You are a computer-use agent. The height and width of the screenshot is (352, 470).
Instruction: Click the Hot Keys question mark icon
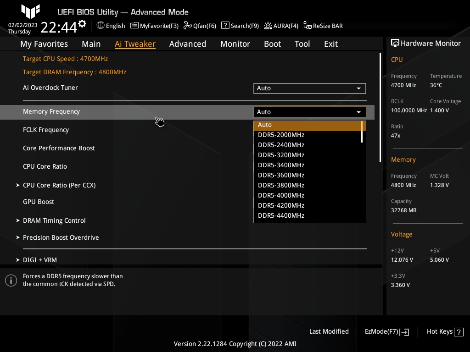(x=459, y=332)
